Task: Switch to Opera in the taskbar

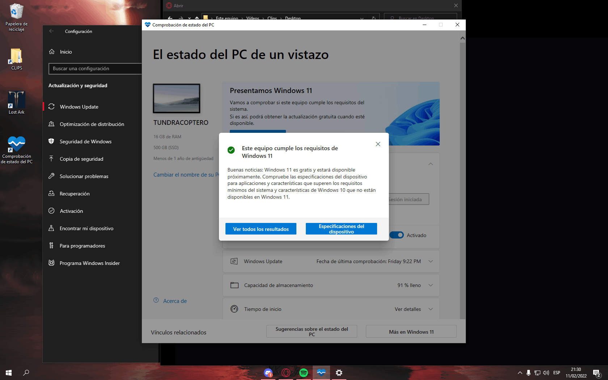Action: tap(286, 372)
